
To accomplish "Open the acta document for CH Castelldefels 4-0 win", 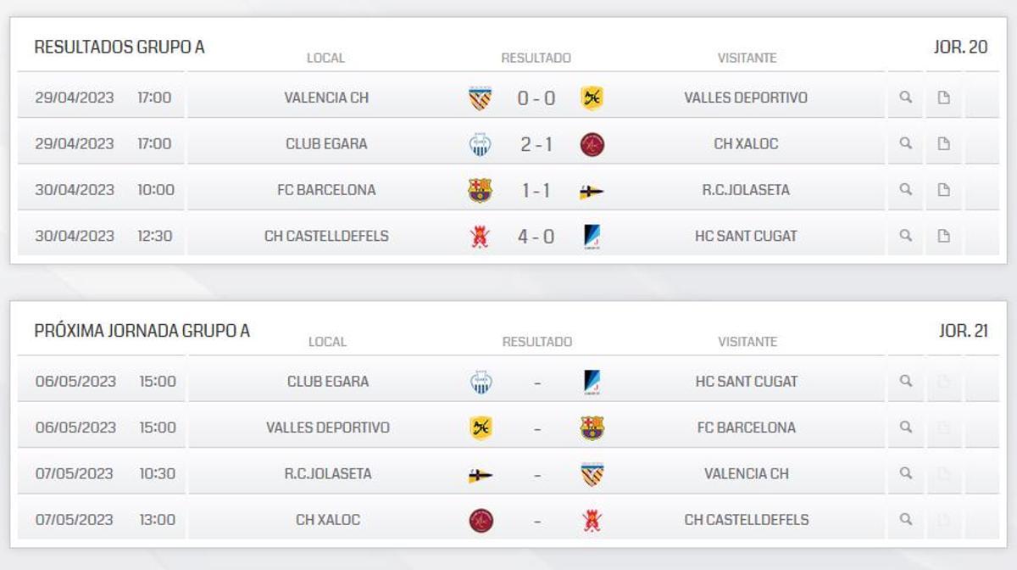I will 943,236.
